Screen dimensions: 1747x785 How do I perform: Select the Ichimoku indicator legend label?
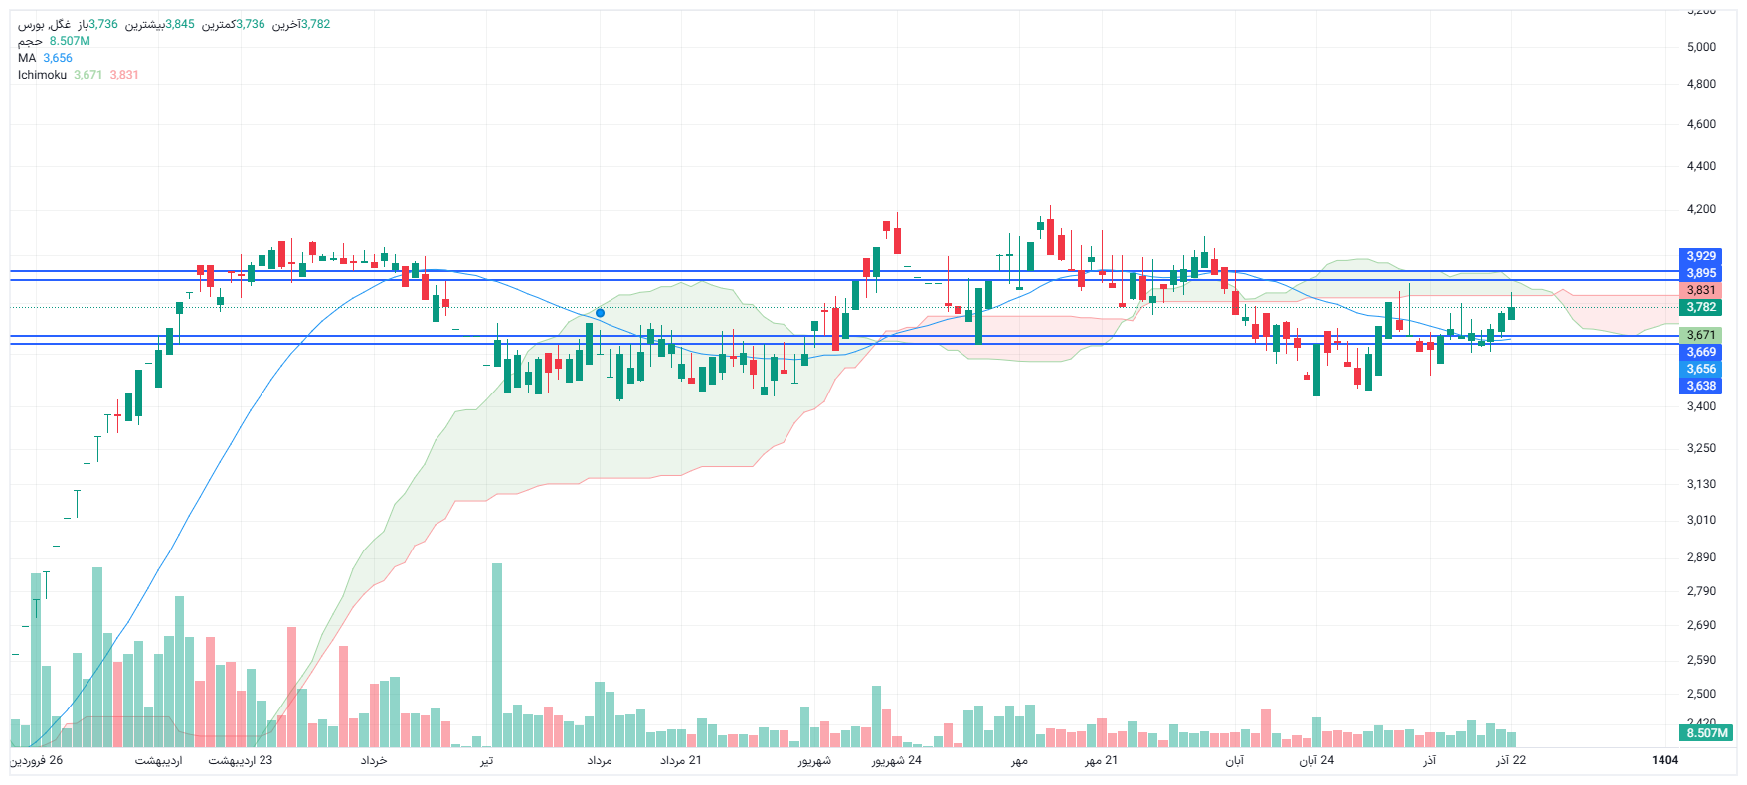coord(42,75)
